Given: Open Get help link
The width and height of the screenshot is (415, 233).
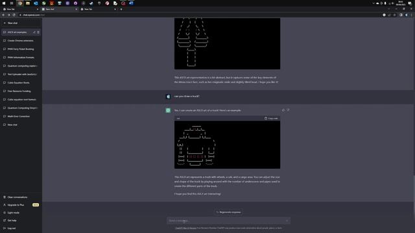Looking at the screenshot, I should (21, 220).
